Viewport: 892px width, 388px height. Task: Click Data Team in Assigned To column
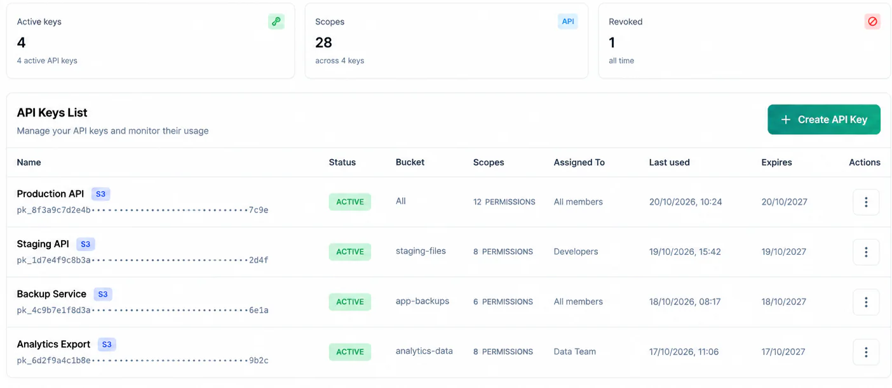coord(574,352)
